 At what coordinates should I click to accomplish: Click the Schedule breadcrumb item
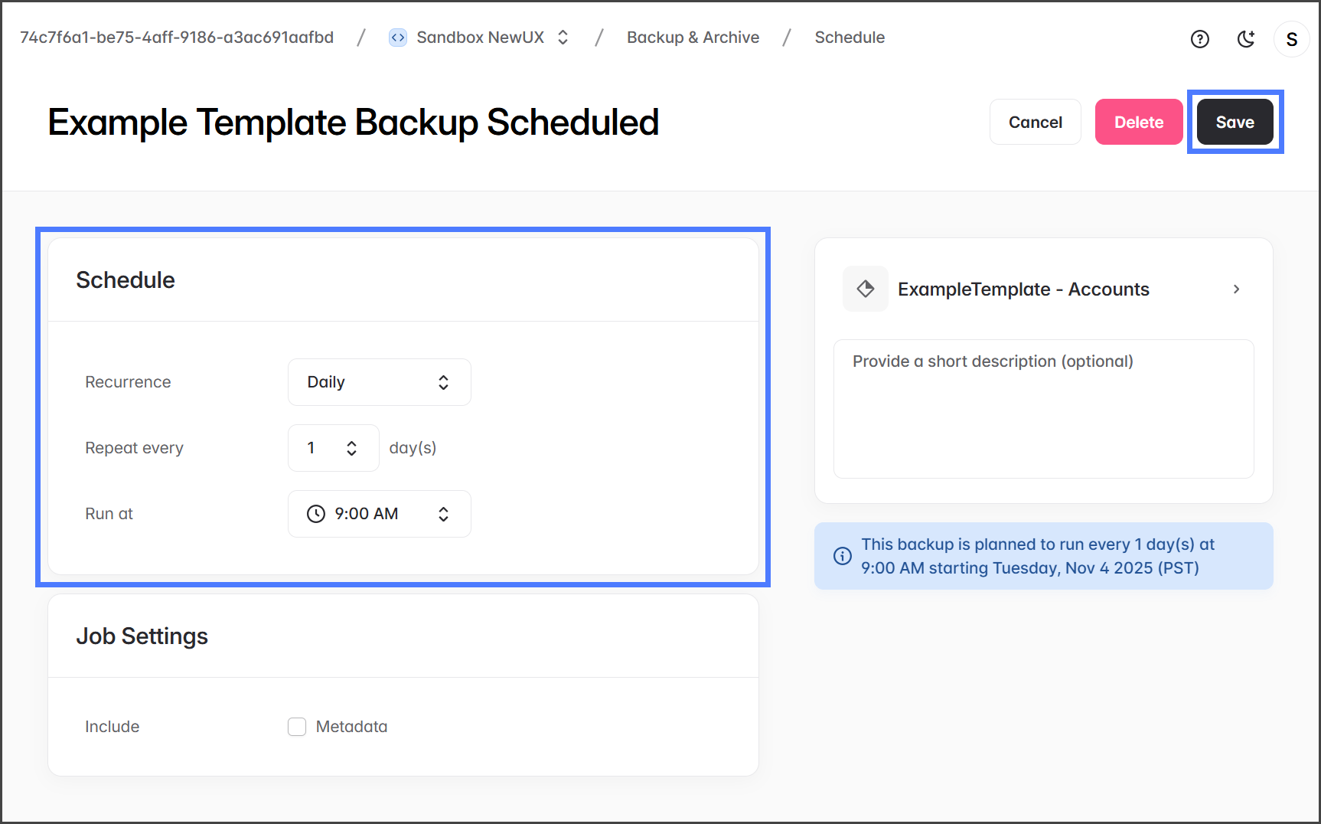(x=850, y=38)
